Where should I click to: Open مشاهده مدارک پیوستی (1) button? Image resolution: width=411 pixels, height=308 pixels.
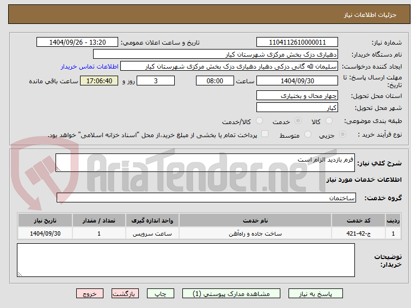[231, 294]
